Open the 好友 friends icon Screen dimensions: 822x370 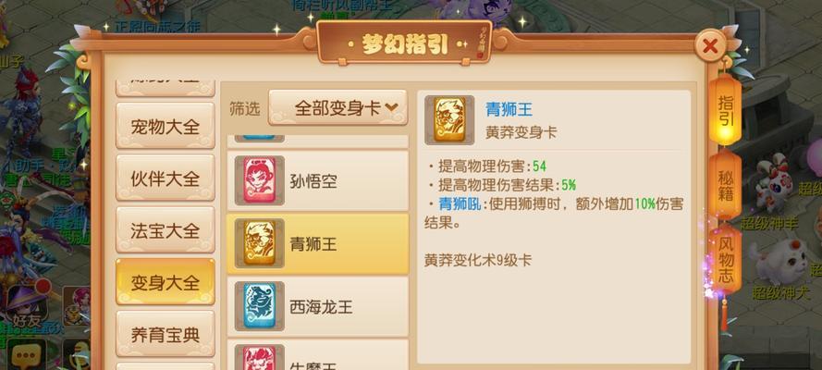(27, 308)
